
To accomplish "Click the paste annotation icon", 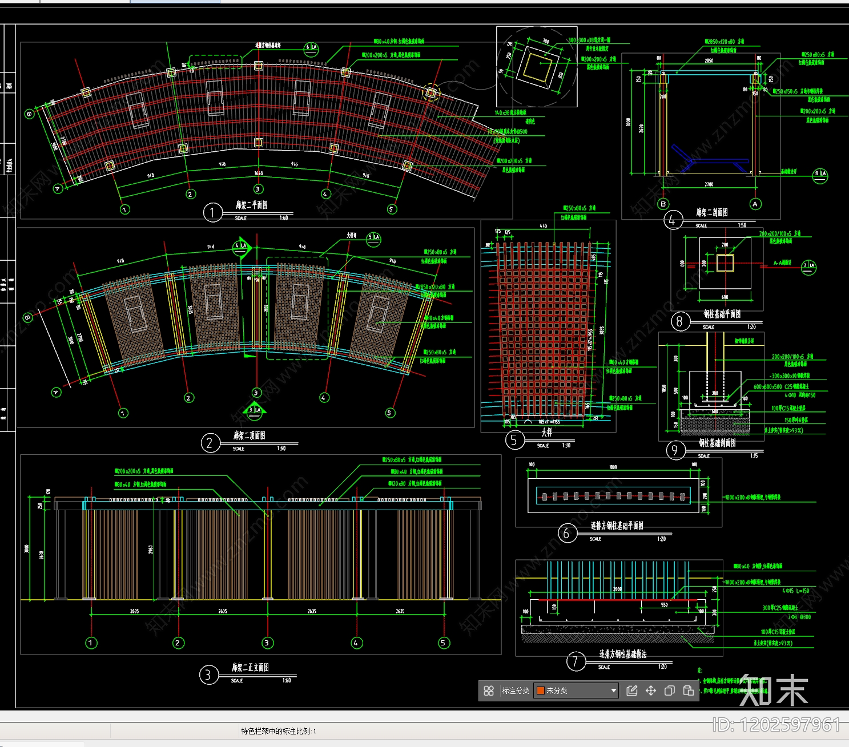I will 689,691.
